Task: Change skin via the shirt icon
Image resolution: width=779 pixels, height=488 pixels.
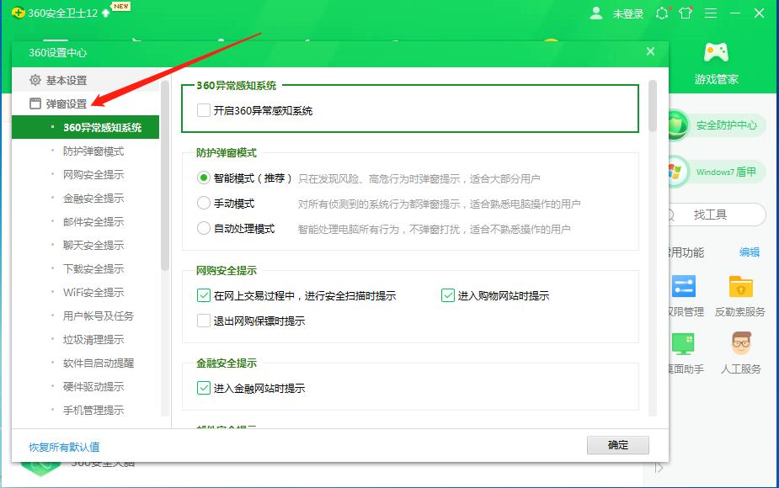Action: point(685,13)
